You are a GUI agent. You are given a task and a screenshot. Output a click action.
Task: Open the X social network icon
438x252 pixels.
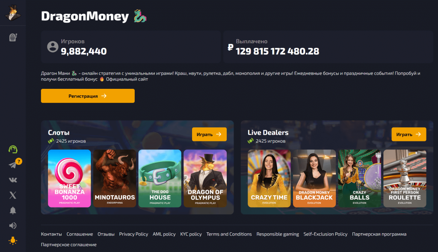[x=13, y=195]
